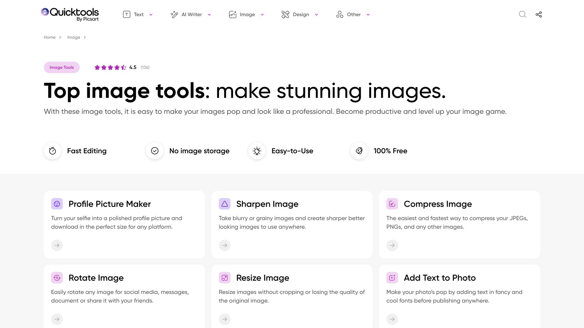Click the Image Tools badge
The height and width of the screenshot is (328, 584).
[x=61, y=67]
